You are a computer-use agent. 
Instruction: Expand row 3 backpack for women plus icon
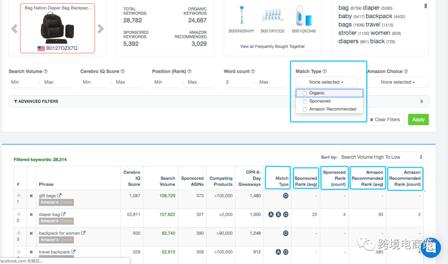coord(19,234)
